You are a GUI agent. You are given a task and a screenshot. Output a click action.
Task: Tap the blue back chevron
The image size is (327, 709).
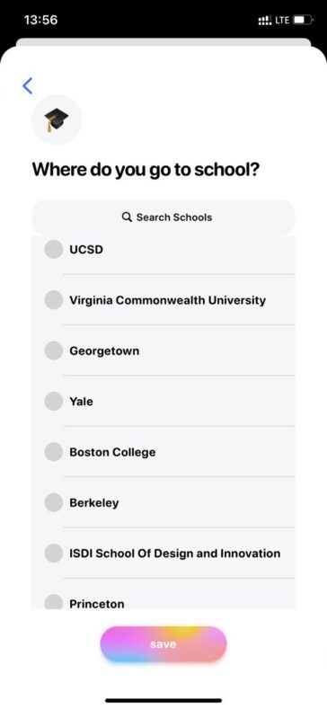(x=28, y=85)
